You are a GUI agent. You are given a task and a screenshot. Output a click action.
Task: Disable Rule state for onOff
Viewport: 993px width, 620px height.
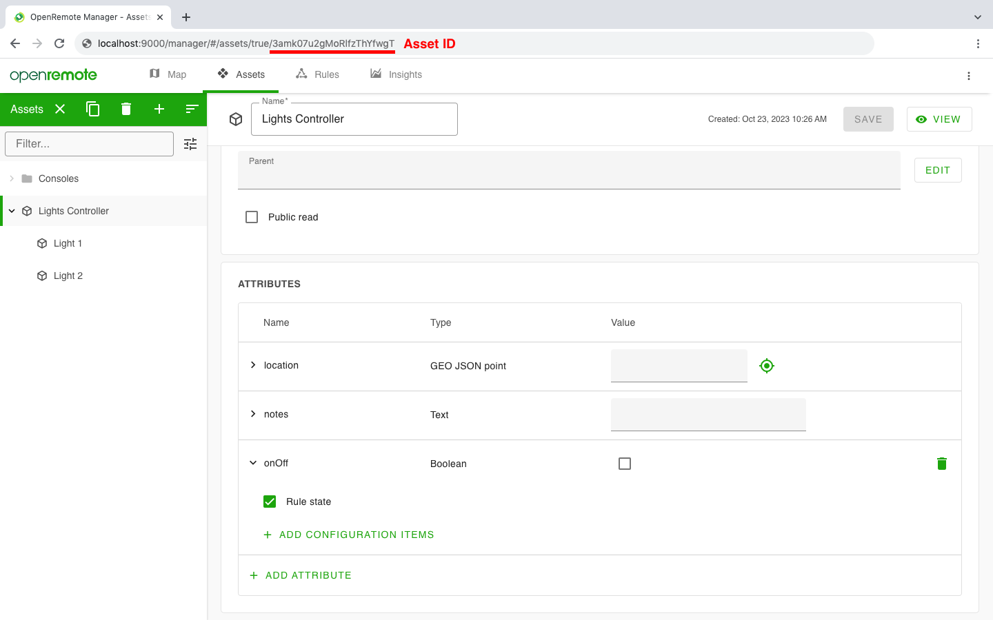[269, 501]
